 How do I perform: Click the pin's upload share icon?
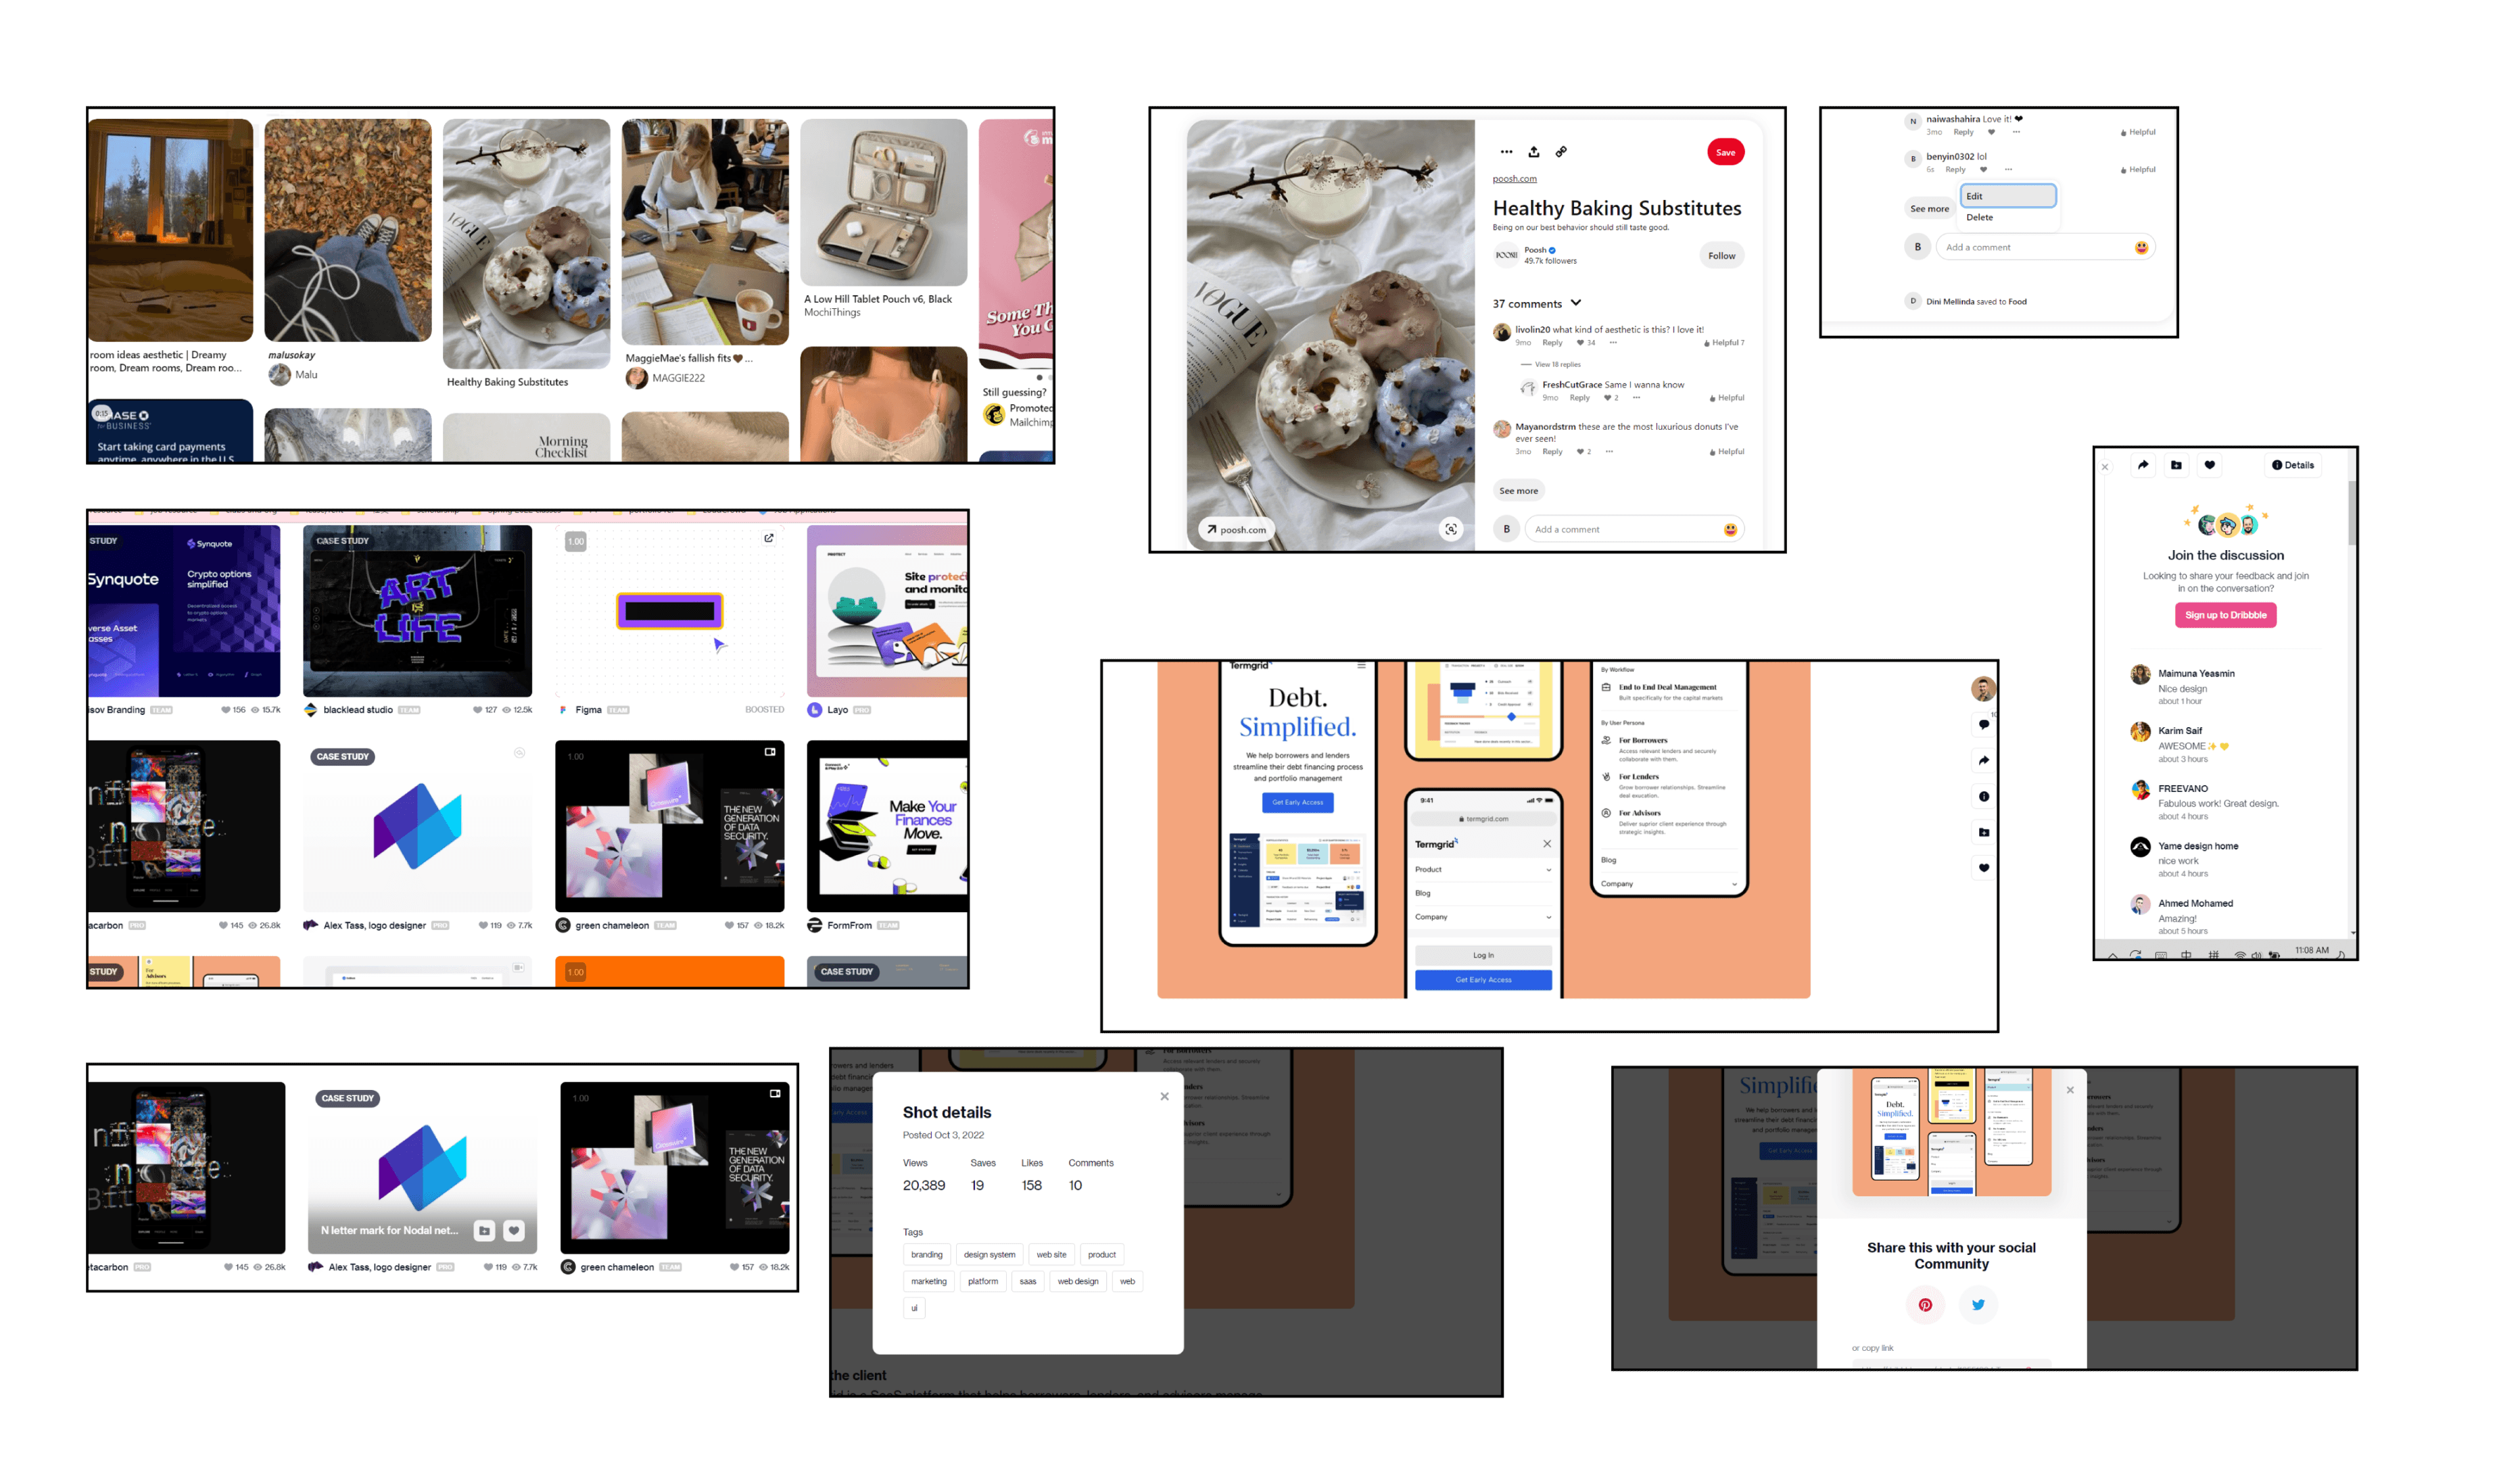(1533, 152)
